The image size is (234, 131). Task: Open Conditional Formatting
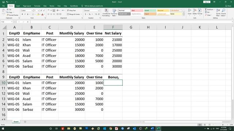[x=106, y=12]
